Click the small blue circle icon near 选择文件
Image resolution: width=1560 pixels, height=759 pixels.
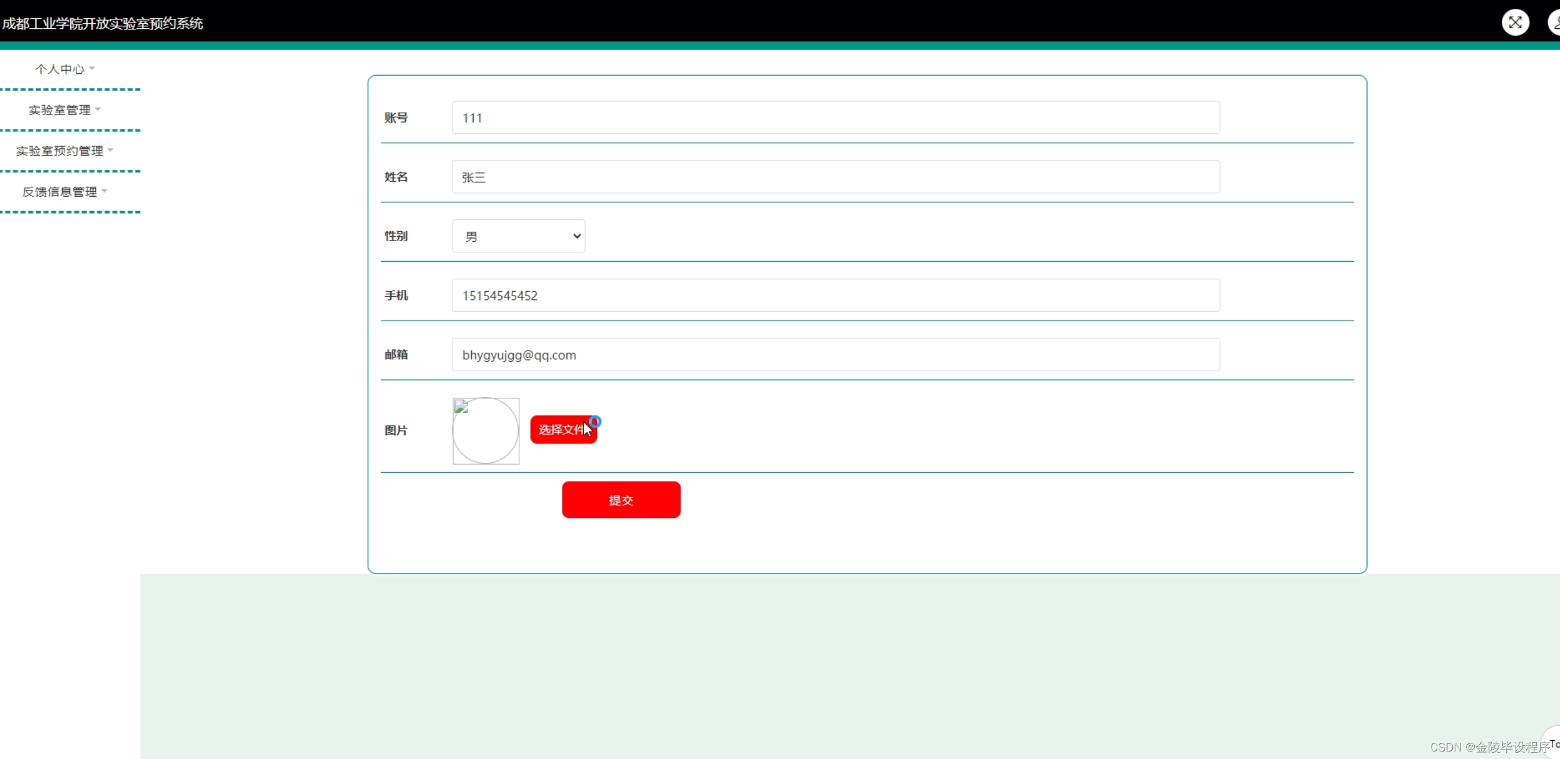(x=593, y=421)
